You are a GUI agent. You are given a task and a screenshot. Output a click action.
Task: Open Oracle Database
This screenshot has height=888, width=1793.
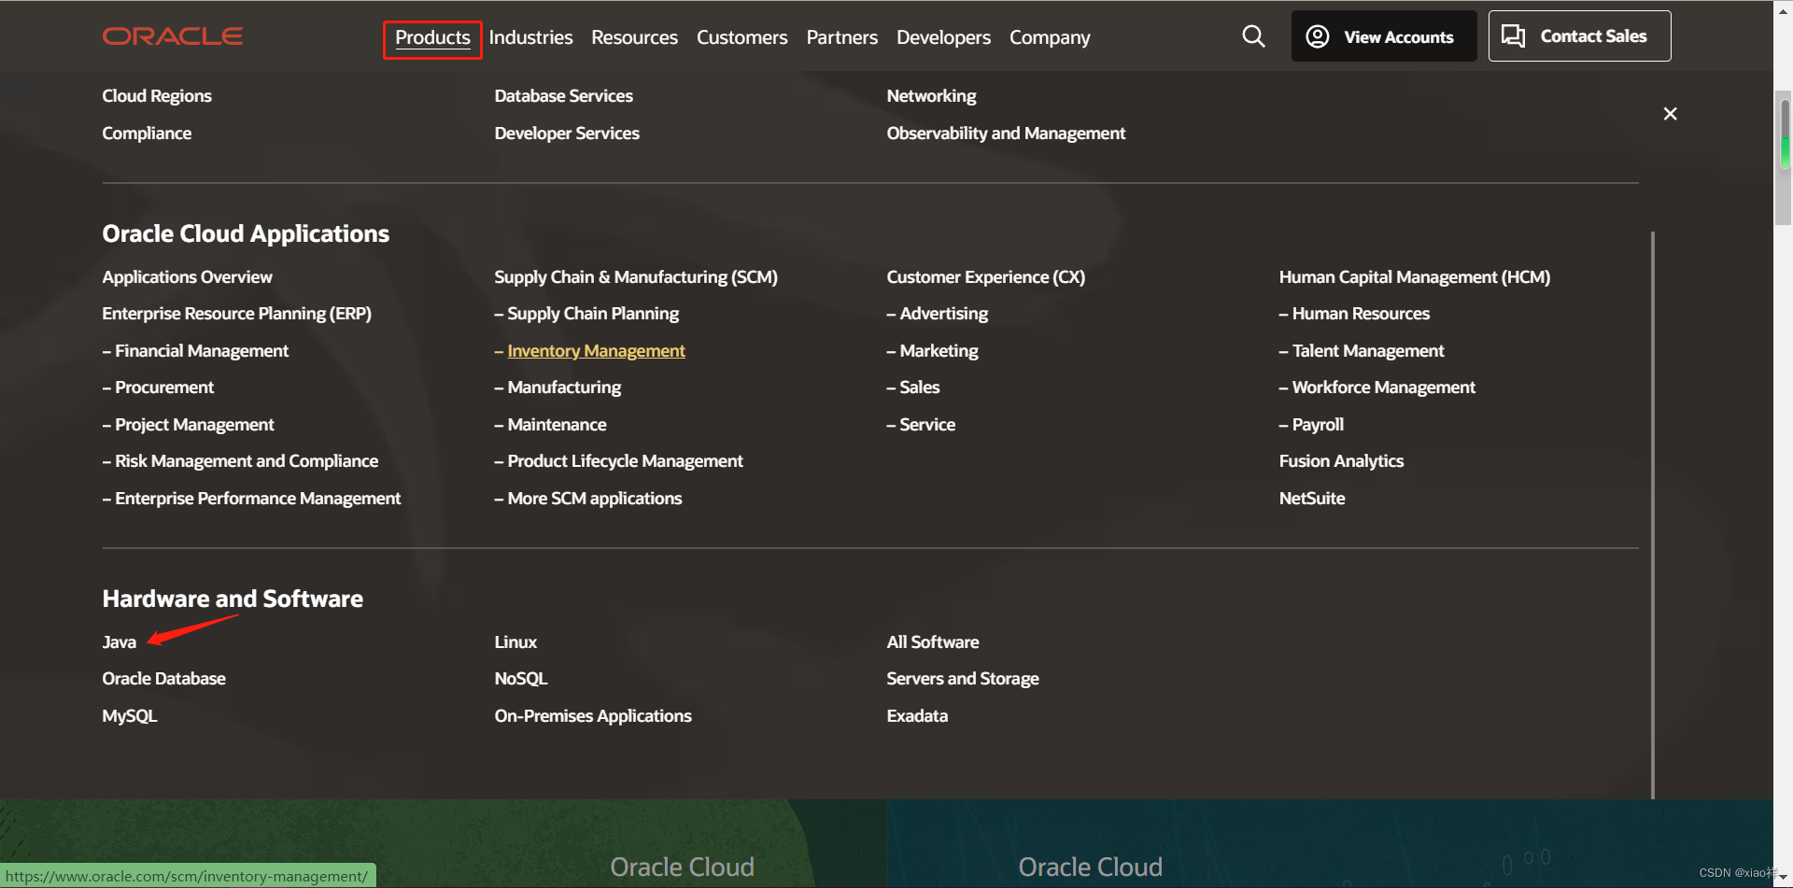163,679
